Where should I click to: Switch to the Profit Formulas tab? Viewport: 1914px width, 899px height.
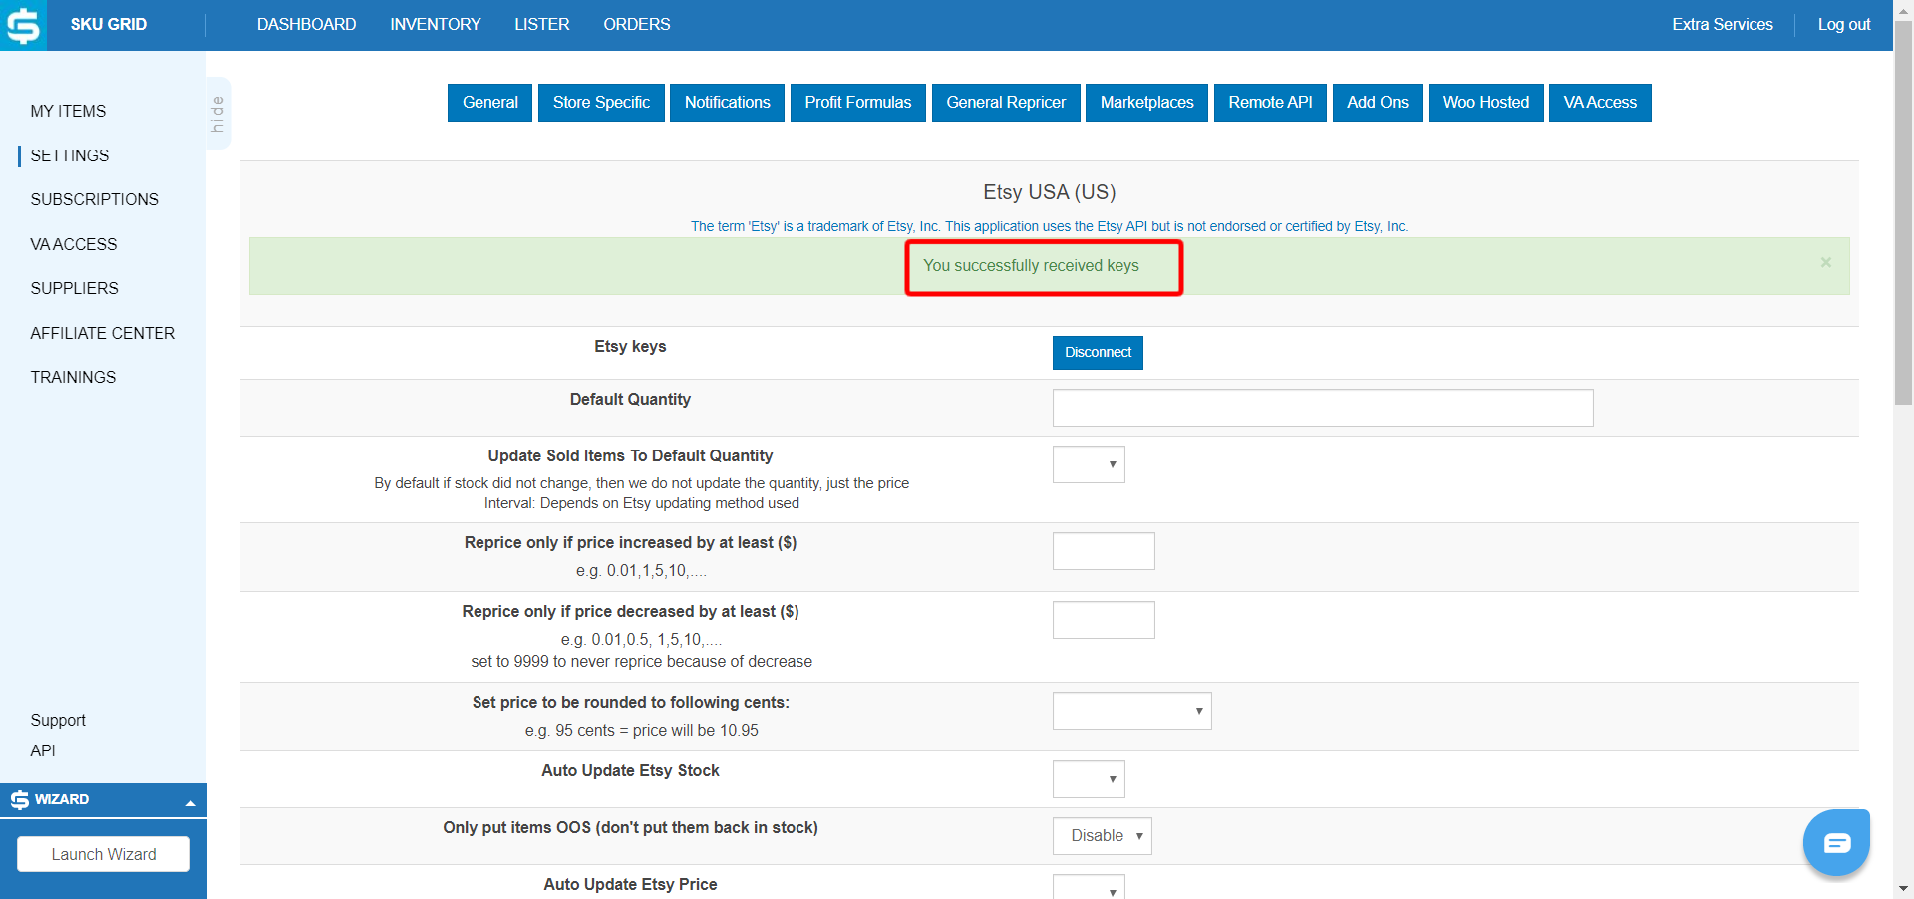(858, 103)
